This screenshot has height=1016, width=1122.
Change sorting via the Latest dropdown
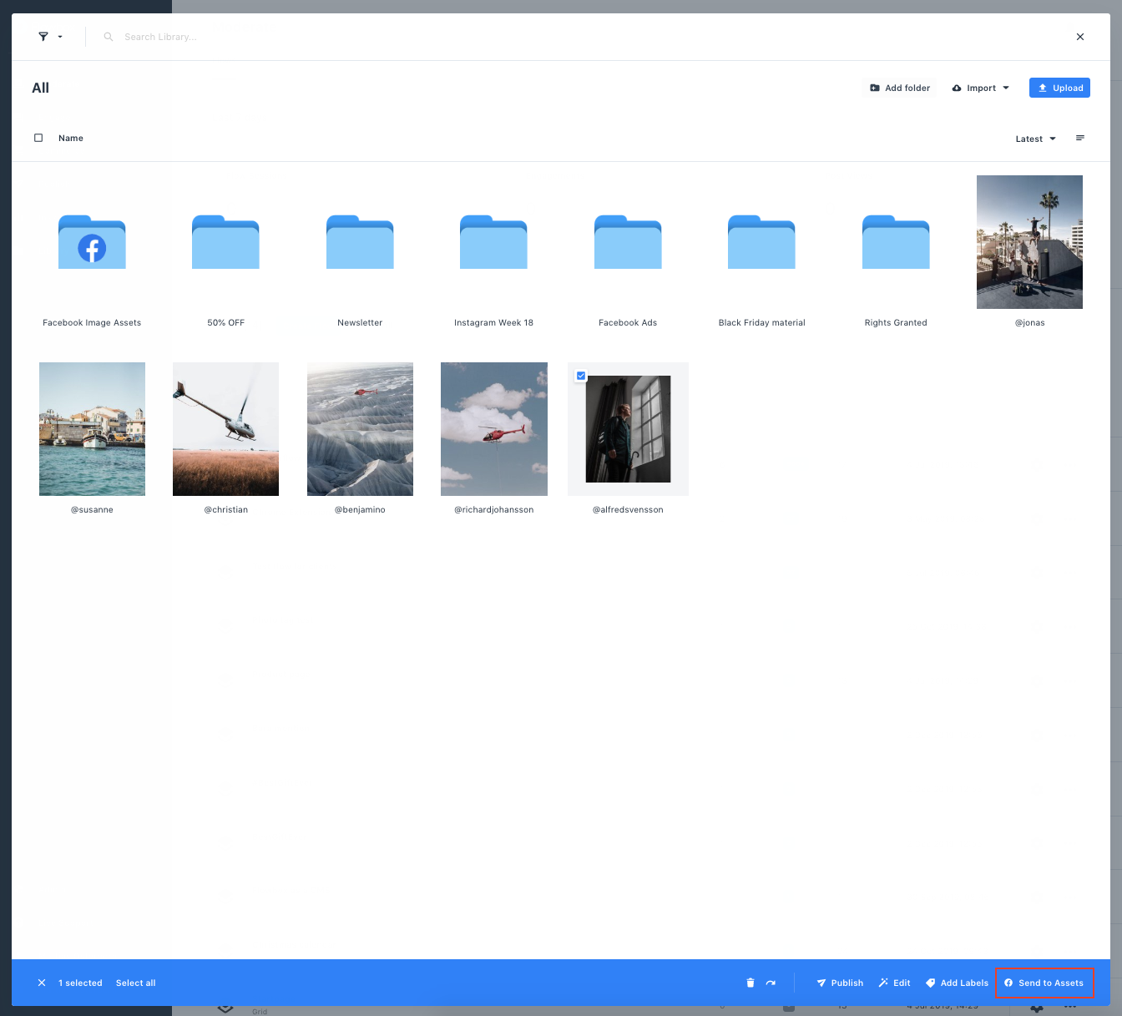1035,139
